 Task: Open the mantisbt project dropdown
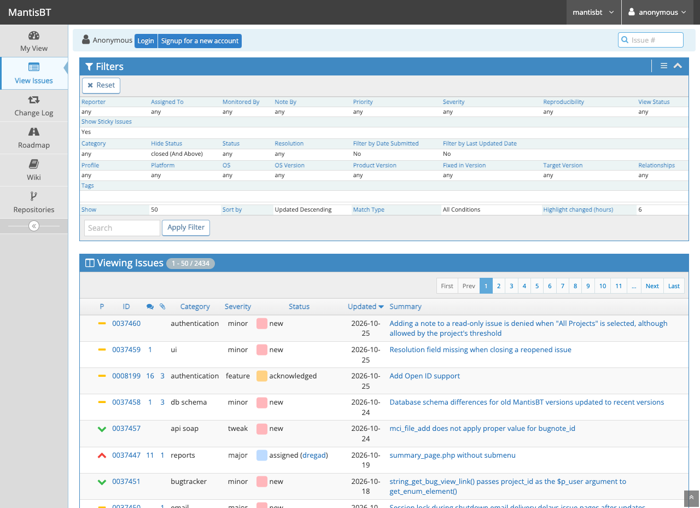[593, 12]
